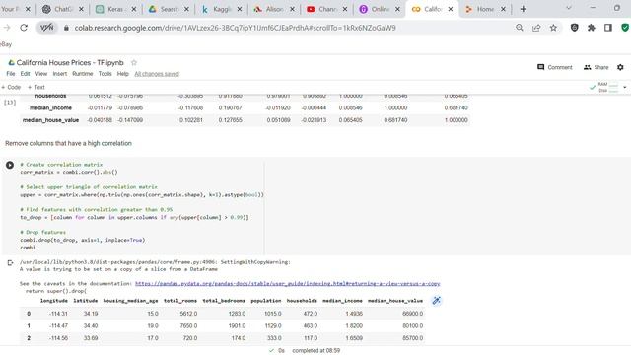Click the output cell toggle icon
Screen dimensions: 631x355
10,263
